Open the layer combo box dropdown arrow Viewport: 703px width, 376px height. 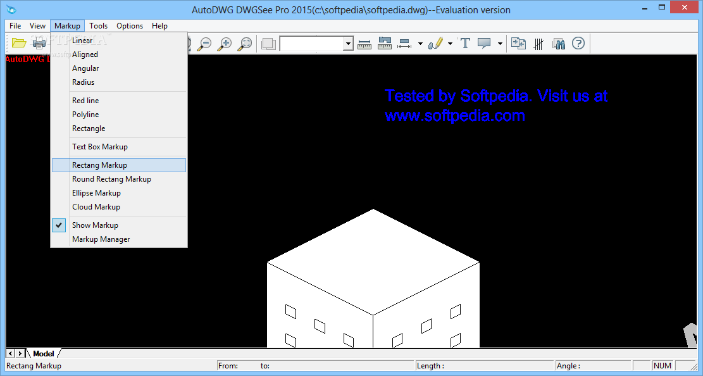coord(349,44)
